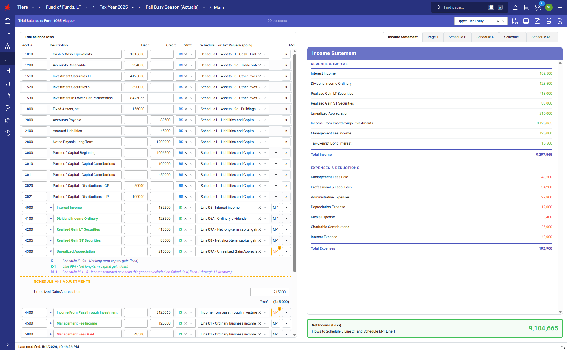
Task: Toggle the highlighted M-1 for Income From Passthrough
Action: (276, 312)
